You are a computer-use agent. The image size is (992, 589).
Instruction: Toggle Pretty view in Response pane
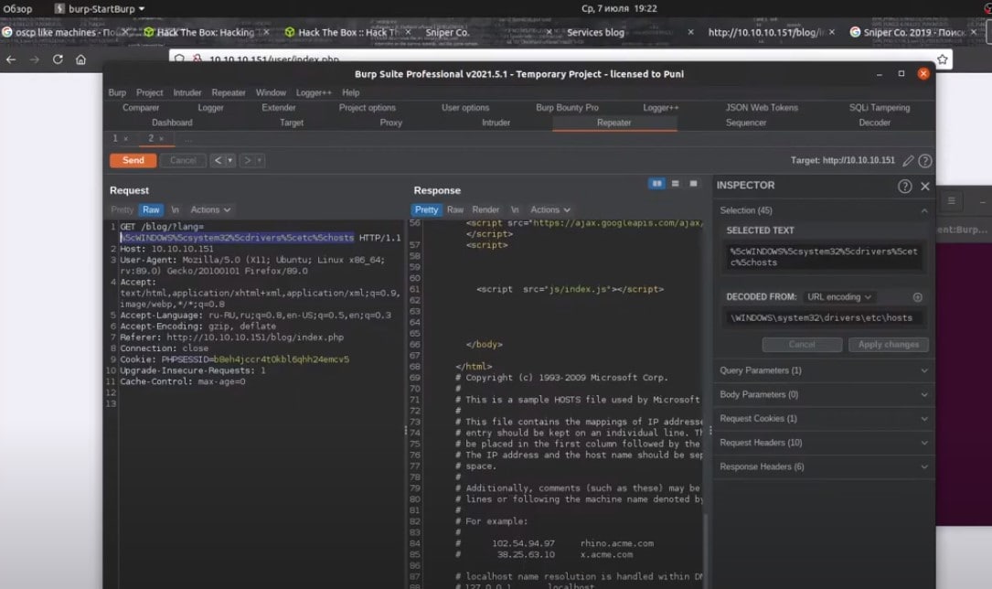[426, 209]
